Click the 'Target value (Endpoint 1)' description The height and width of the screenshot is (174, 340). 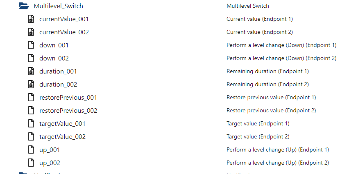point(258,123)
